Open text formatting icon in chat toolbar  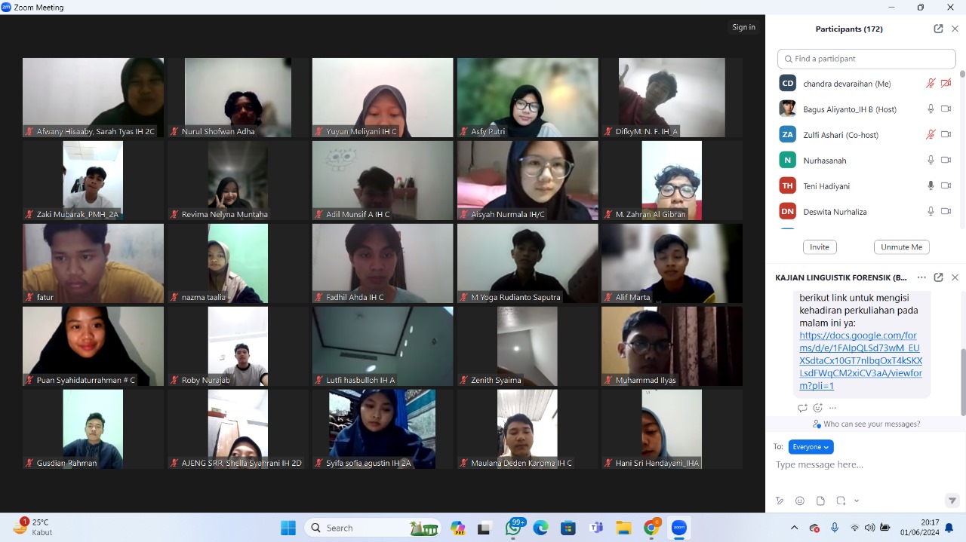780,501
